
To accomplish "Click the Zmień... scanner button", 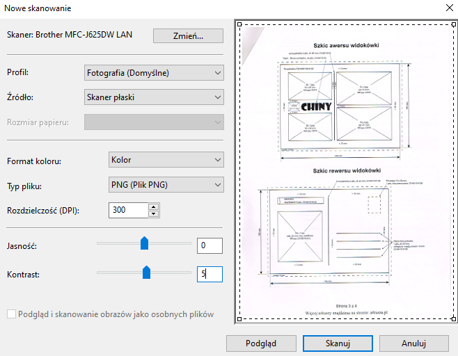I will click(188, 36).
